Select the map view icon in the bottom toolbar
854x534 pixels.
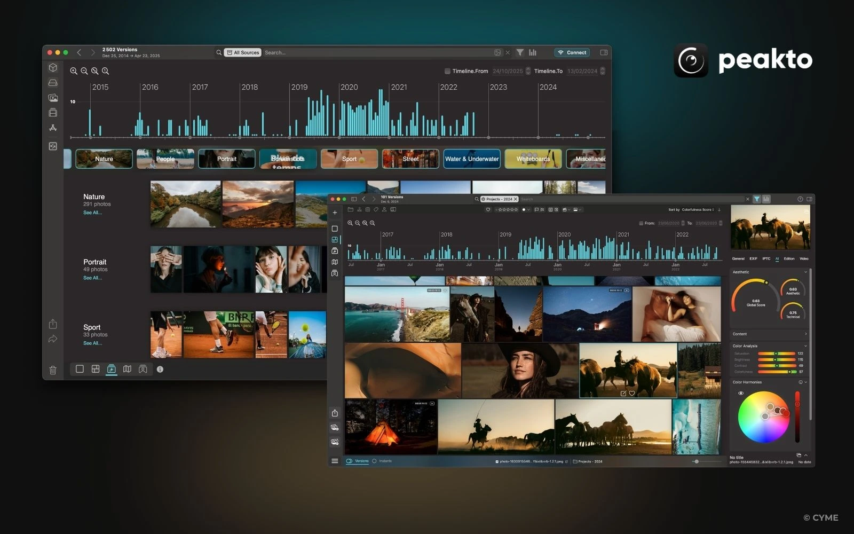pyautogui.click(x=128, y=368)
